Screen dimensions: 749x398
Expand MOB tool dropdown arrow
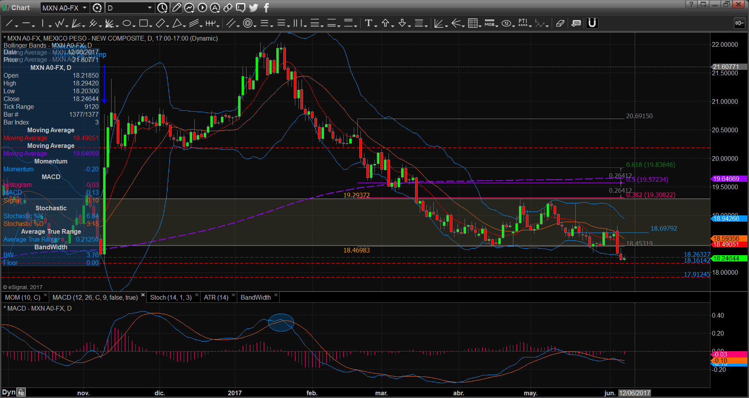497,26
